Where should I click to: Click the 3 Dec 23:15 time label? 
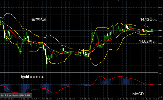tap(103, 99)
